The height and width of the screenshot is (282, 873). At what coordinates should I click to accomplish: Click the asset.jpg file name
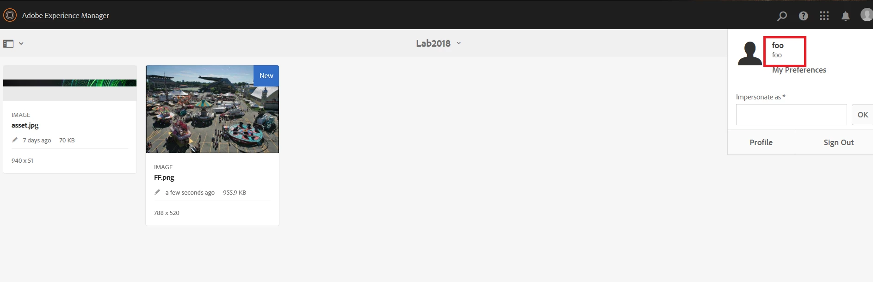(25, 125)
